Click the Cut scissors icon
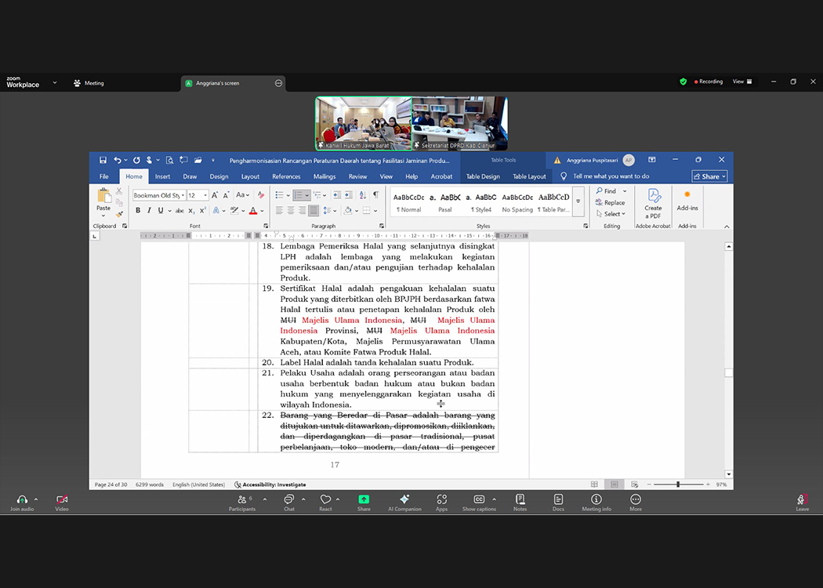823x588 pixels. point(119,191)
